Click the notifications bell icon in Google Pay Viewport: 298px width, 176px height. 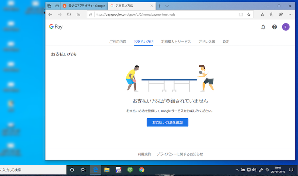point(263,27)
